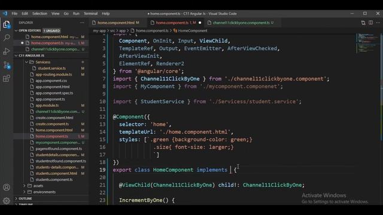Open students.component.ts file

click(54, 179)
